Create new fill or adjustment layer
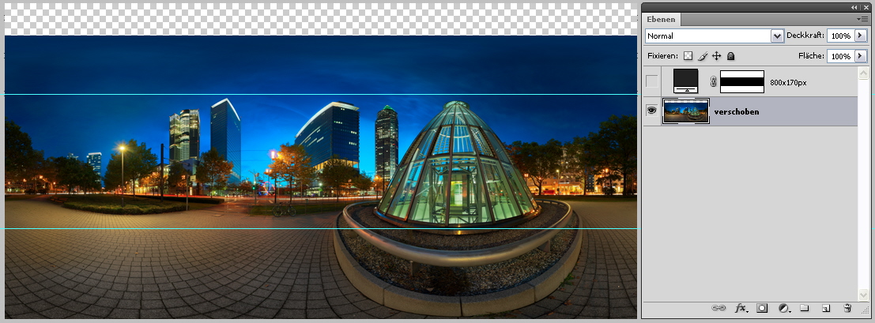Screen dimensions: 875x323 click(784, 308)
